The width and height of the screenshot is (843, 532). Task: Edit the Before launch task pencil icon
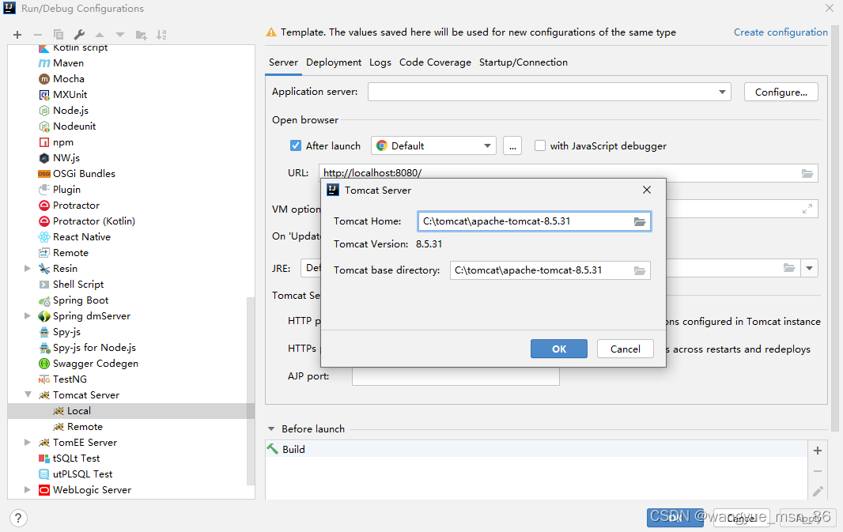(x=817, y=491)
